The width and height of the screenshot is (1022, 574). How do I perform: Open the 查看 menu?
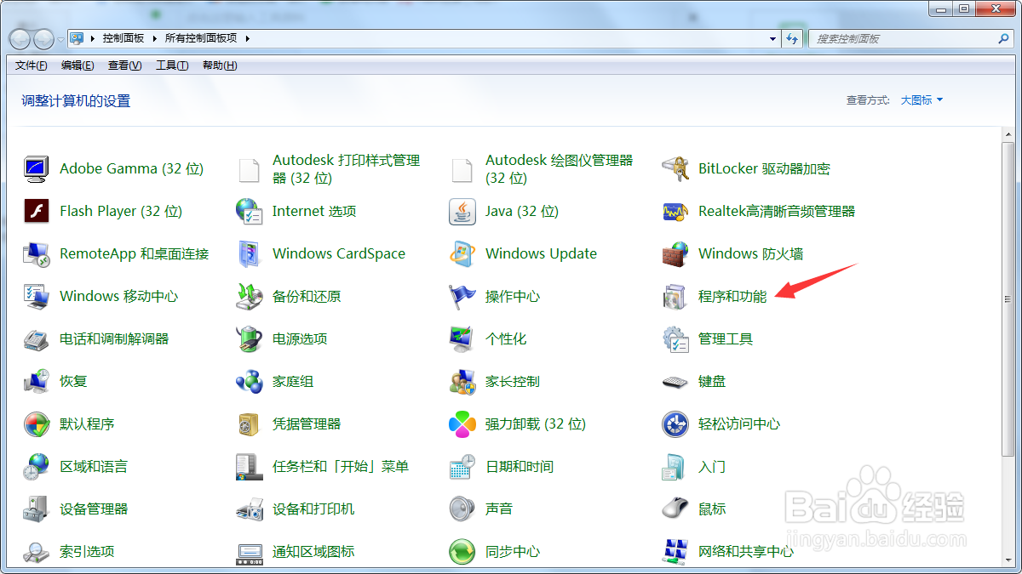(123, 65)
